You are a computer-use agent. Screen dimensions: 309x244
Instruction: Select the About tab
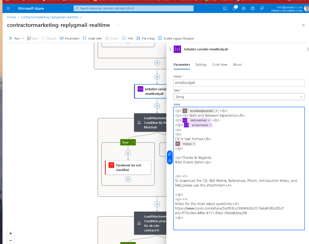pos(237,65)
